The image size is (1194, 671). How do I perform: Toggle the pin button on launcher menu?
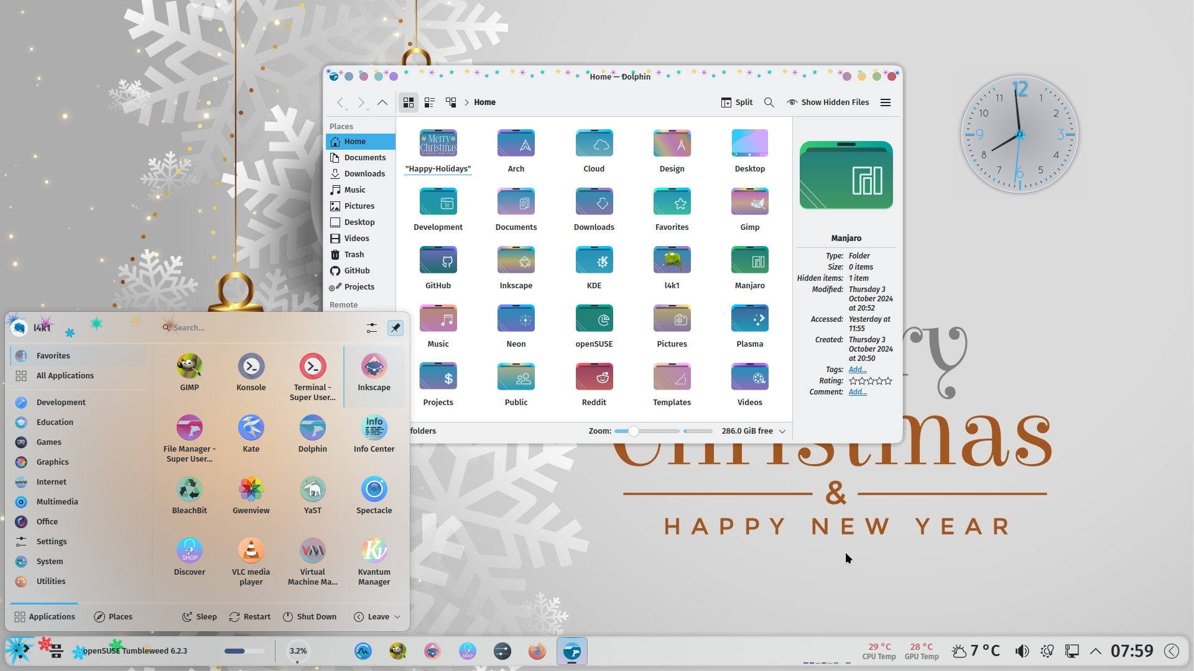tap(395, 327)
